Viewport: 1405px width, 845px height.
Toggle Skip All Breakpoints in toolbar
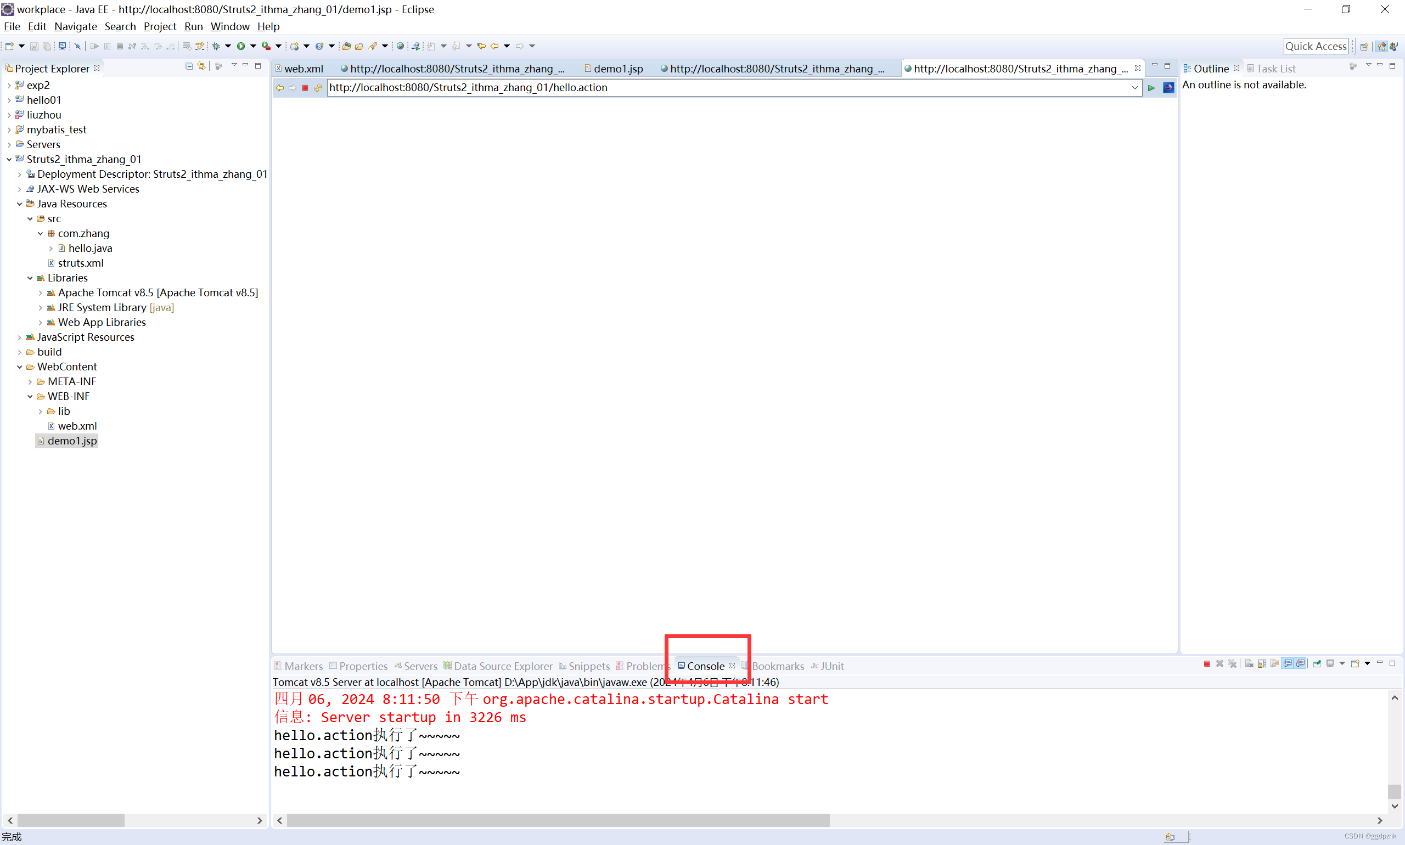(77, 46)
